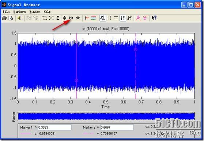Click the 'Marker 1' label
Screen dimensions: 204x141
tap(26, 128)
